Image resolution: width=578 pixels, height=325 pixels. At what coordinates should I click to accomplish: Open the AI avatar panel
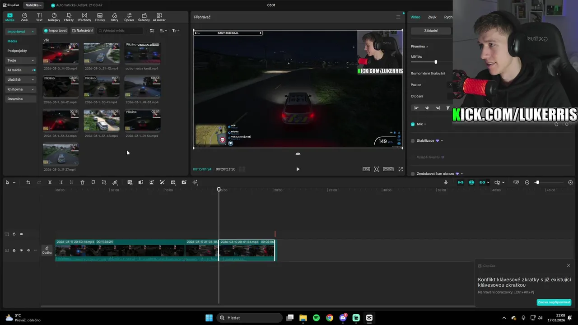159,17
